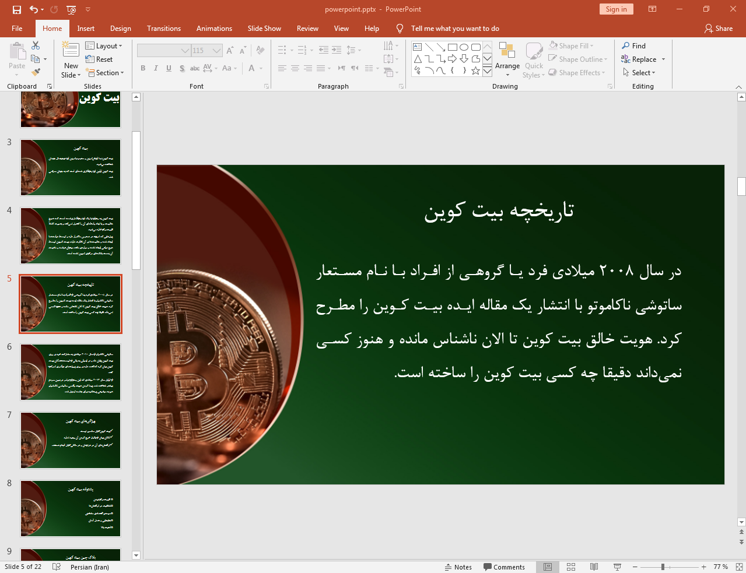The height and width of the screenshot is (573, 746).
Task: Zoom out with the minus button
Action: [x=635, y=567]
